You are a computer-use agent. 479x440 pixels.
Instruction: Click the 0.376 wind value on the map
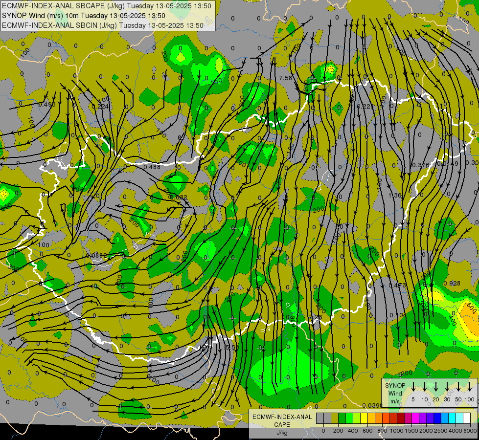click(x=421, y=165)
